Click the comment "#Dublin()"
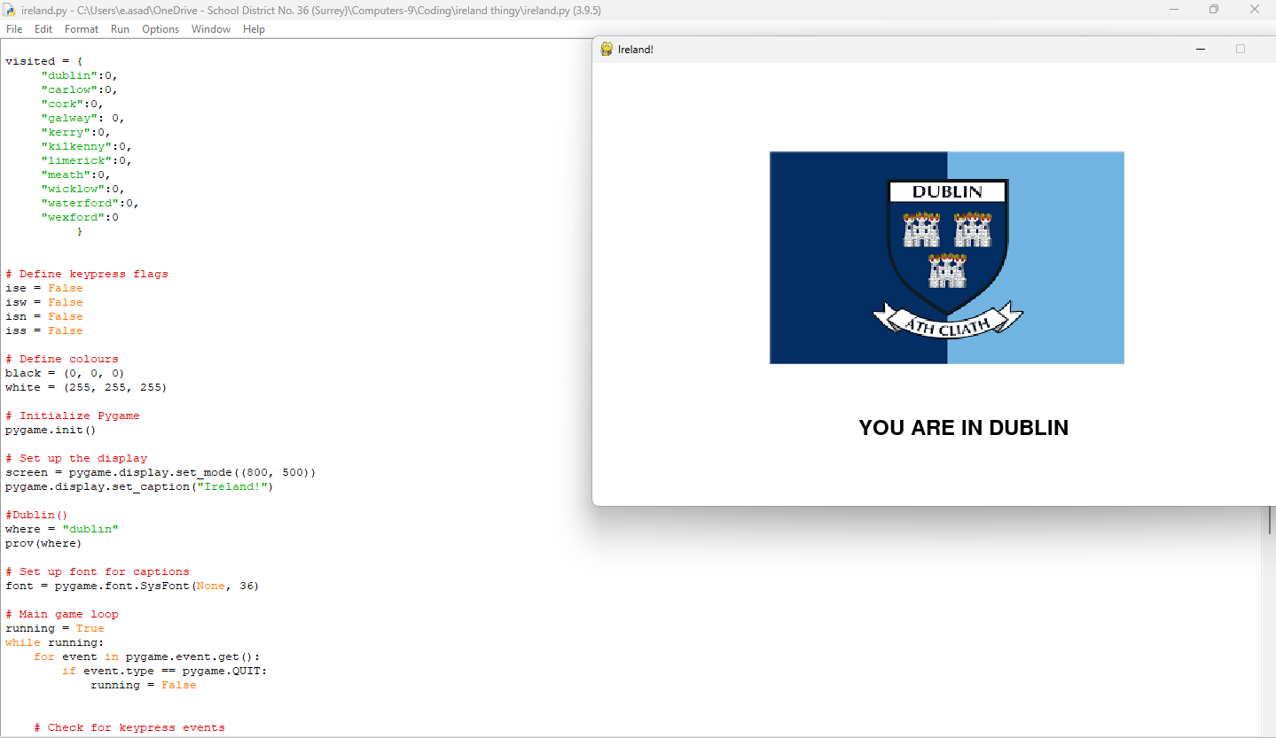The image size is (1276, 738). tap(36, 515)
